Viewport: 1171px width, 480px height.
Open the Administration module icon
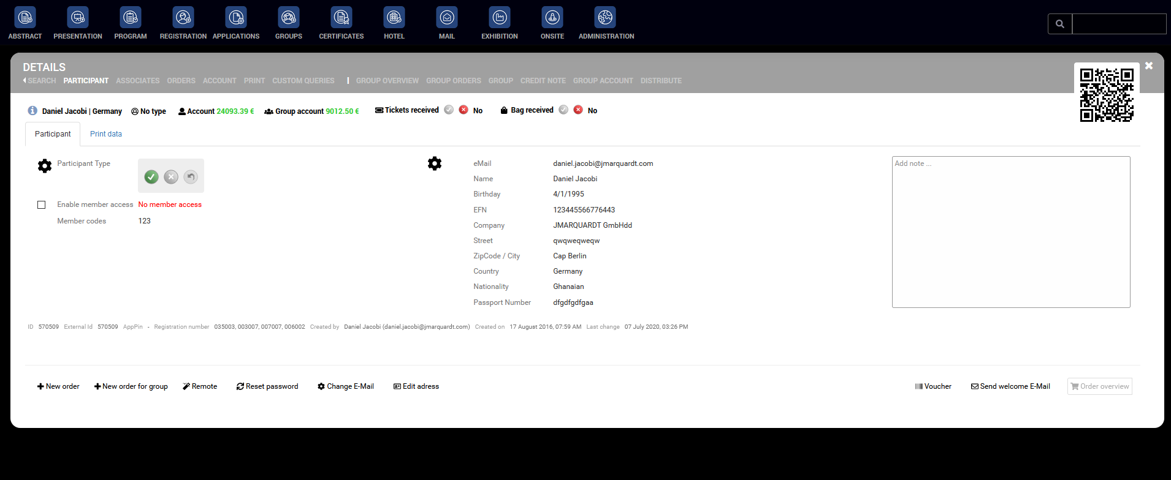(x=606, y=18)
